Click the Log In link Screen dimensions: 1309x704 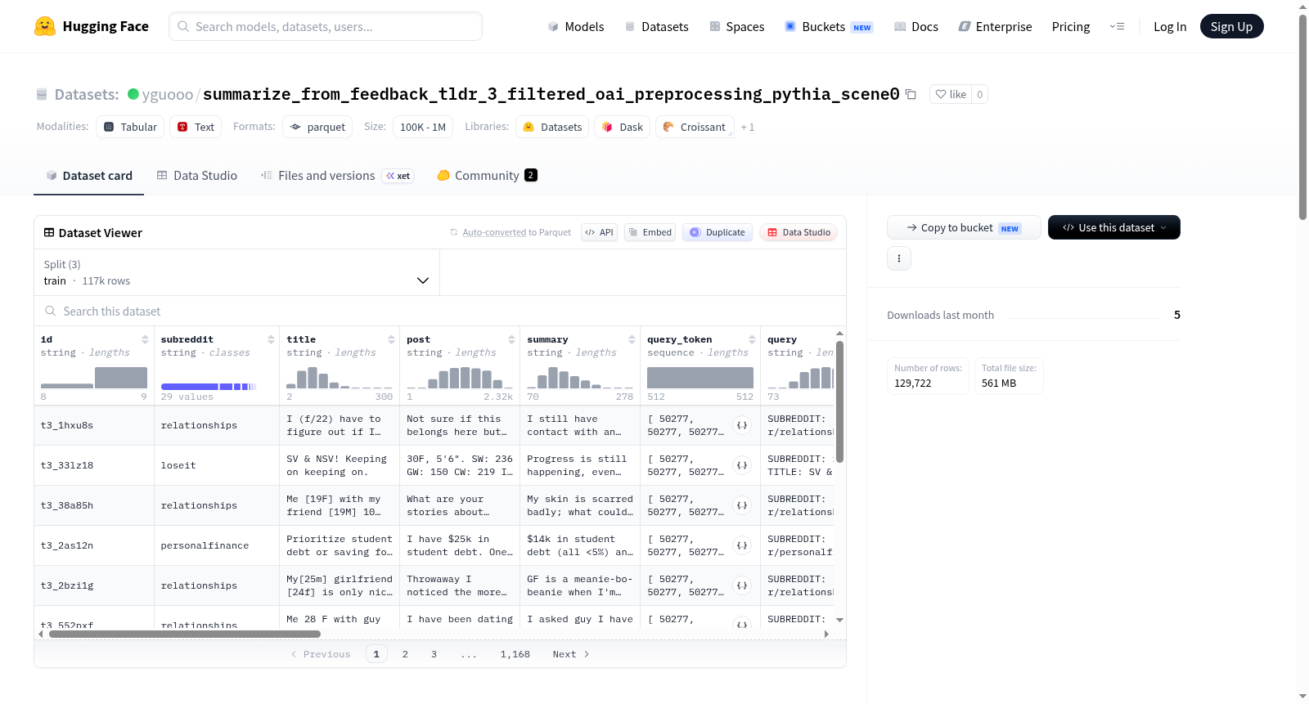(1170, 27)
